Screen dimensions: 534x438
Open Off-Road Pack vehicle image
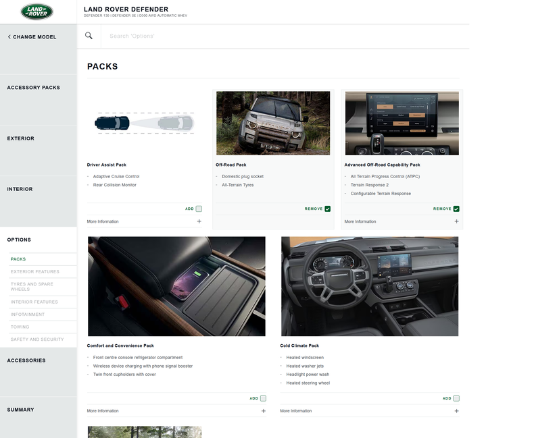pos(273,123)
